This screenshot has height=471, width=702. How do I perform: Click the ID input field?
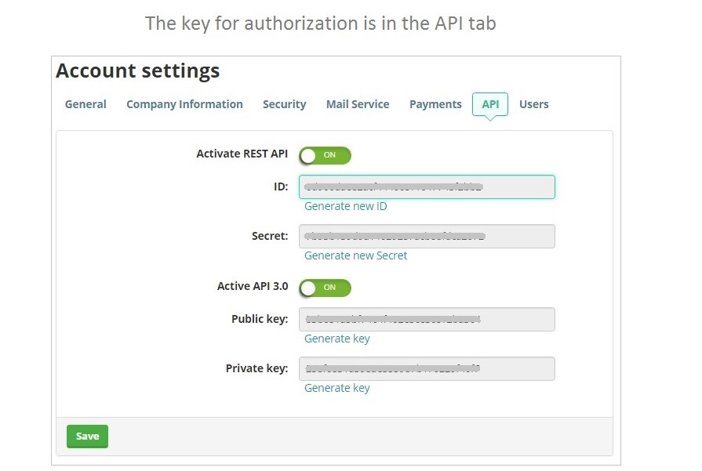pyautogui.click(x=427, y=187)
